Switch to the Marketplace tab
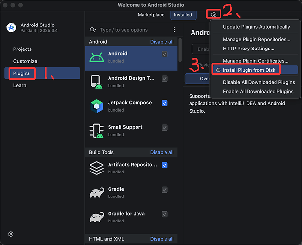302x245 pixels. 151,15
